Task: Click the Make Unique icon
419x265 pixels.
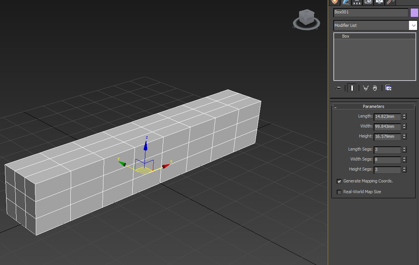Action: pyautogui.click(x=366, y=88)
